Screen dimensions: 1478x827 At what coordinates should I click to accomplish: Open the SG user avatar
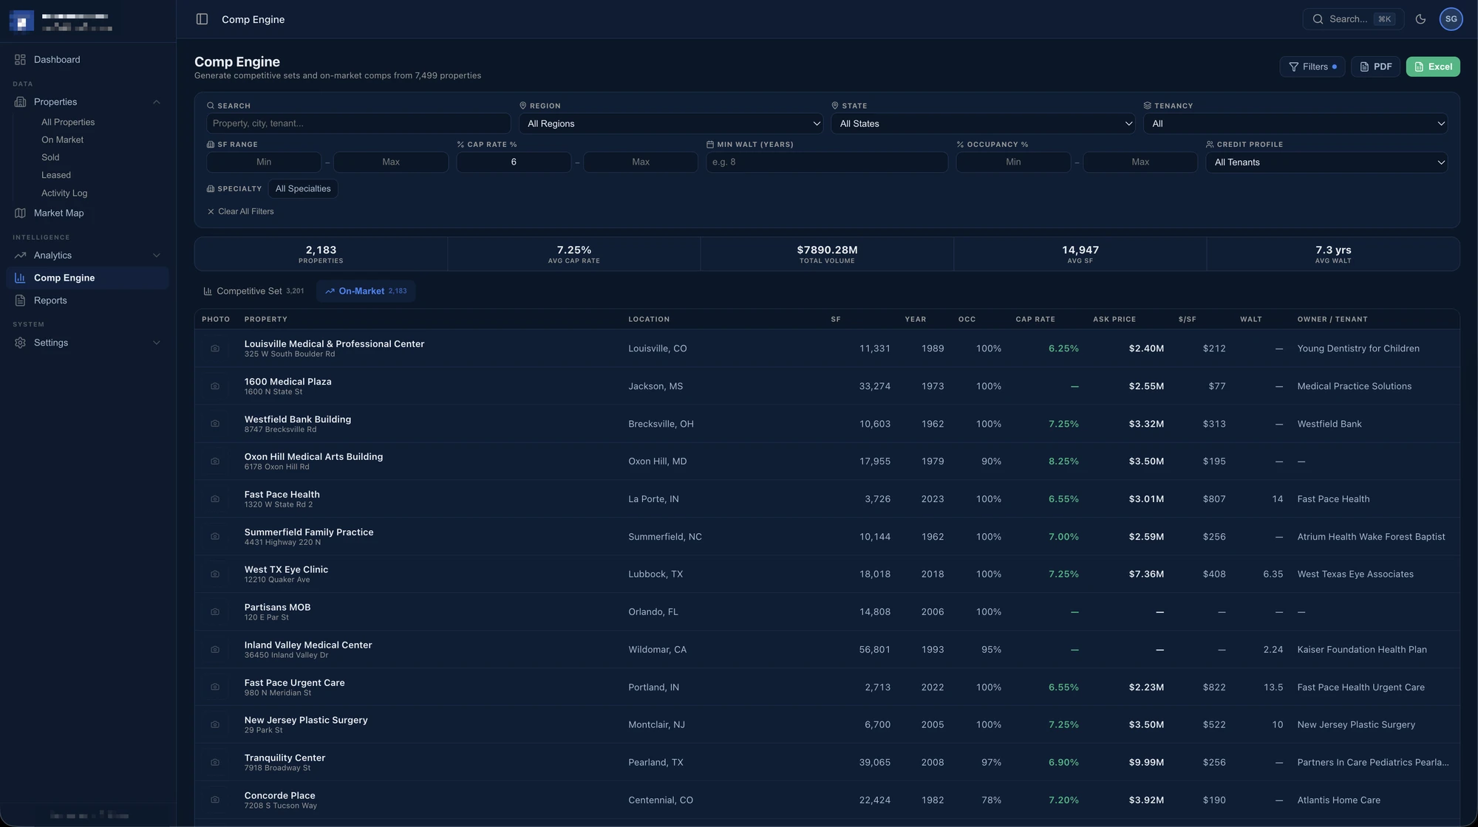[x=1451, y=19]
